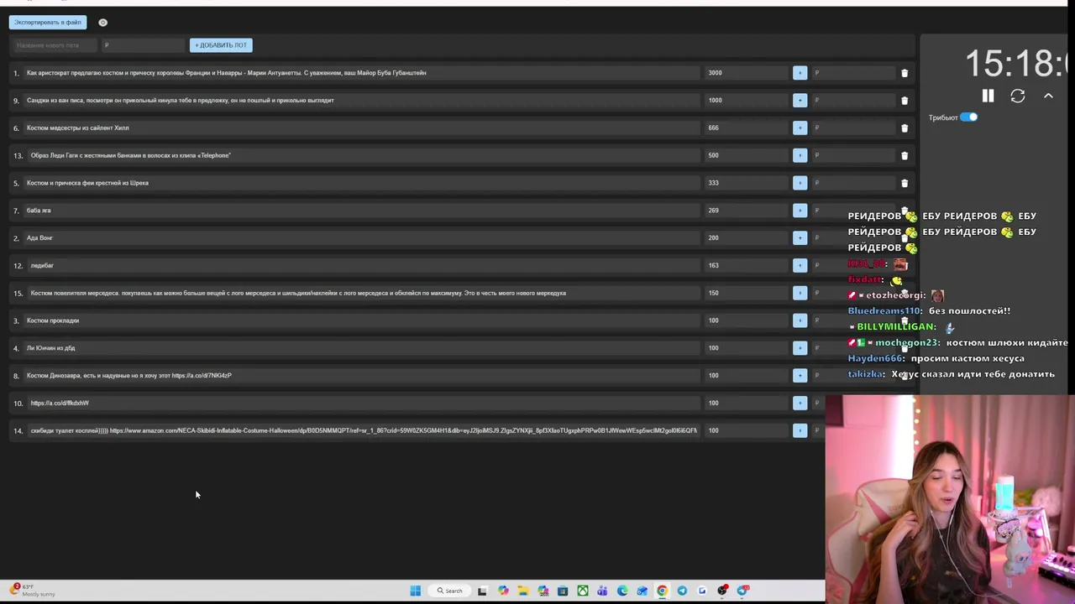Select the lot text "Ада Вонг"

(x=39, y=238)
